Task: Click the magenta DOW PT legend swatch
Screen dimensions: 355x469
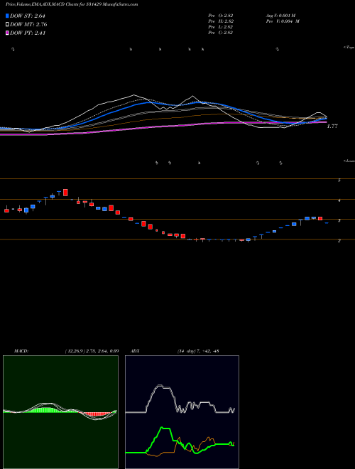Action: point(7,33)
